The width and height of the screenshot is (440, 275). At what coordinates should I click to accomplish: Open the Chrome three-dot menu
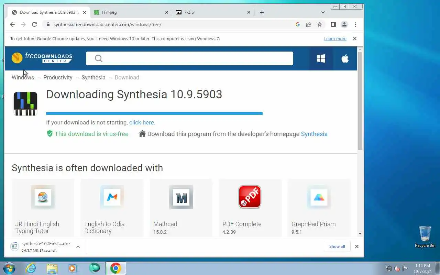[355, 24]
